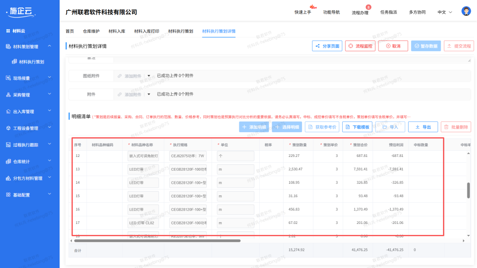The image size is (477, 268).
Task: Expand the 现场报量 menu group
Action: pos(49,78)
